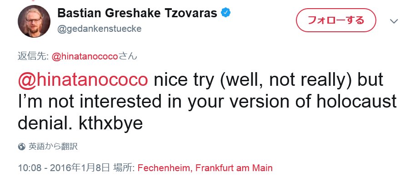Click the large @hinatanococo mention in tweet
This screenshot has height=182, width=405.
(83, 80)
